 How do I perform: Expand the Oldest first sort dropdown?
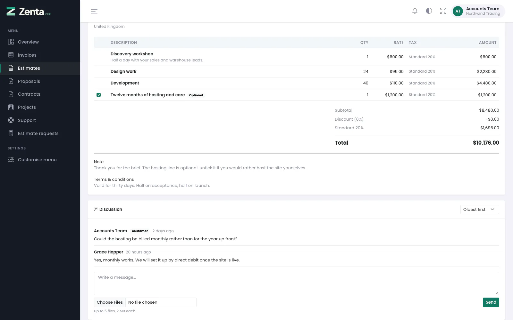click(480, 210)
